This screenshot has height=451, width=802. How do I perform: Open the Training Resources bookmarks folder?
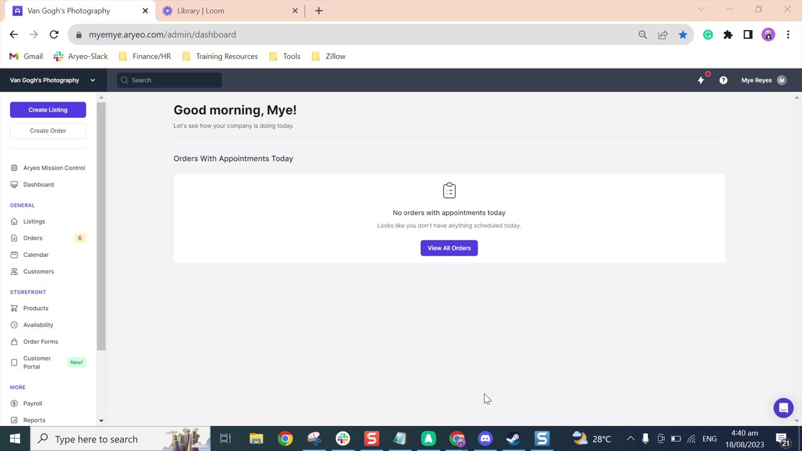[x=220, y=56]
